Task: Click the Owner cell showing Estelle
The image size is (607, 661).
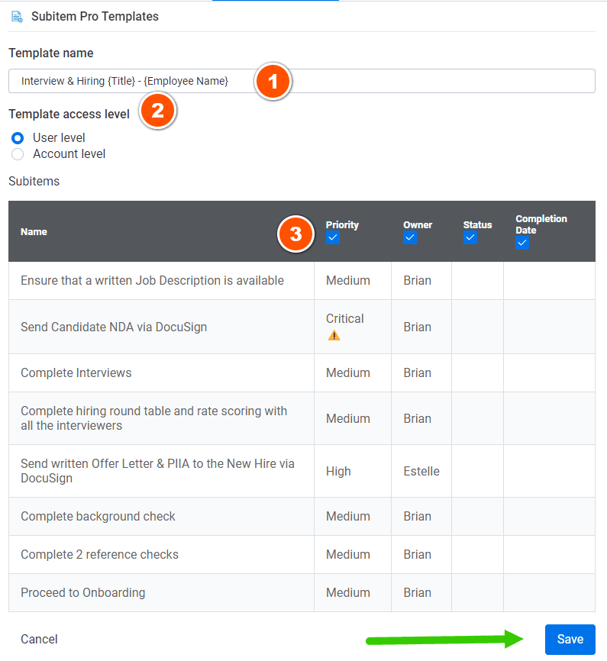Action: tap(421, 471)
